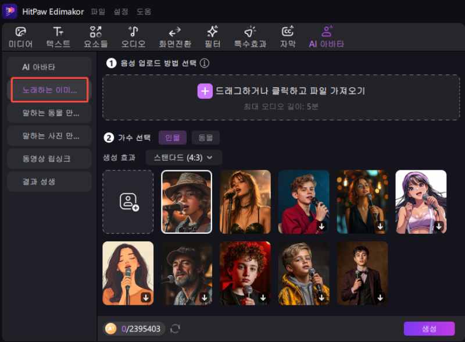Open the 스탠다드 (4:3) aspect ratio dropdown
Image resolution: width=465 pixels, height=342 pixels.
point(184,158)
